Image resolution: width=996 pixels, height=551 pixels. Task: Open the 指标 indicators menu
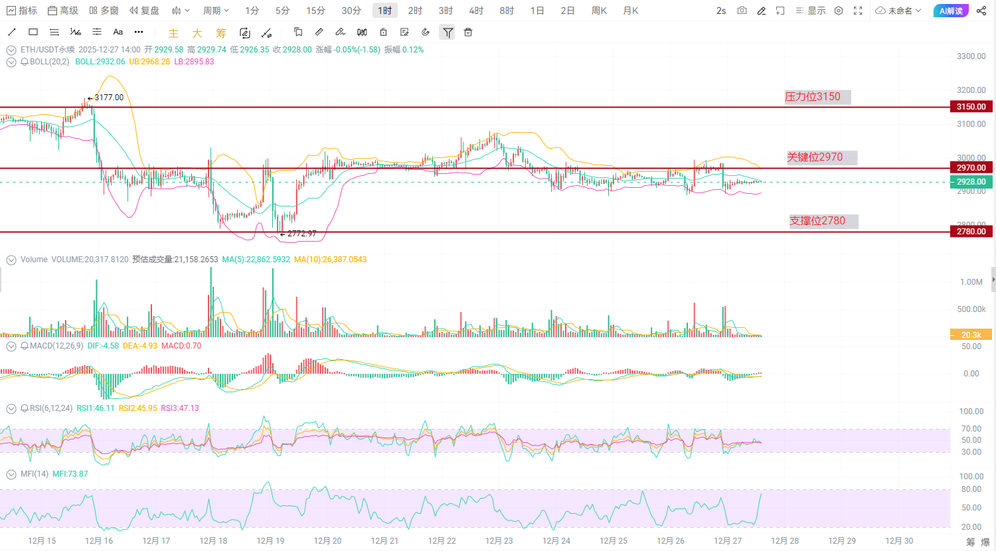22,11
